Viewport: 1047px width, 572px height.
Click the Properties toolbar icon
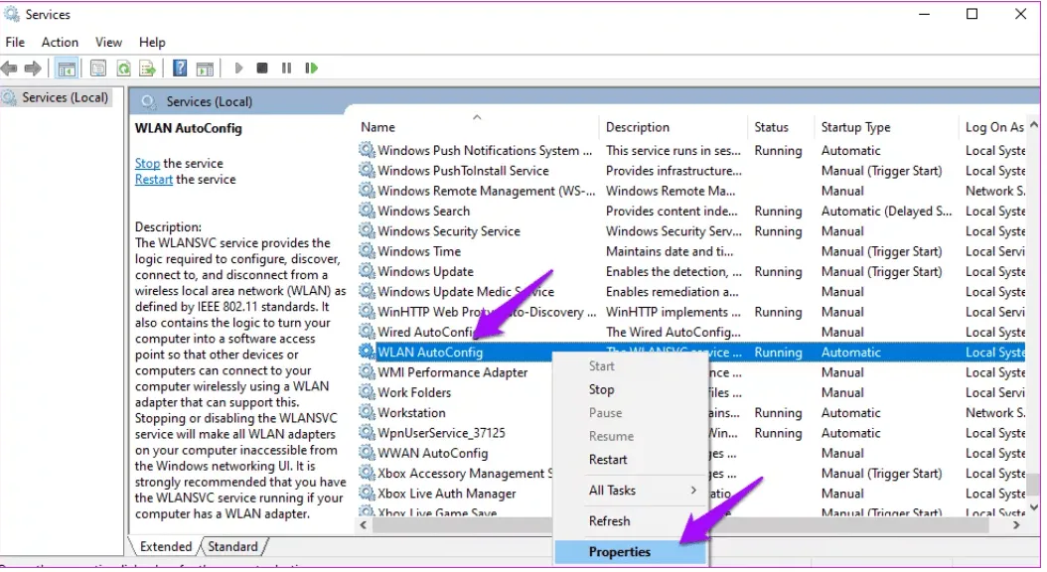(x=97, y=69)
